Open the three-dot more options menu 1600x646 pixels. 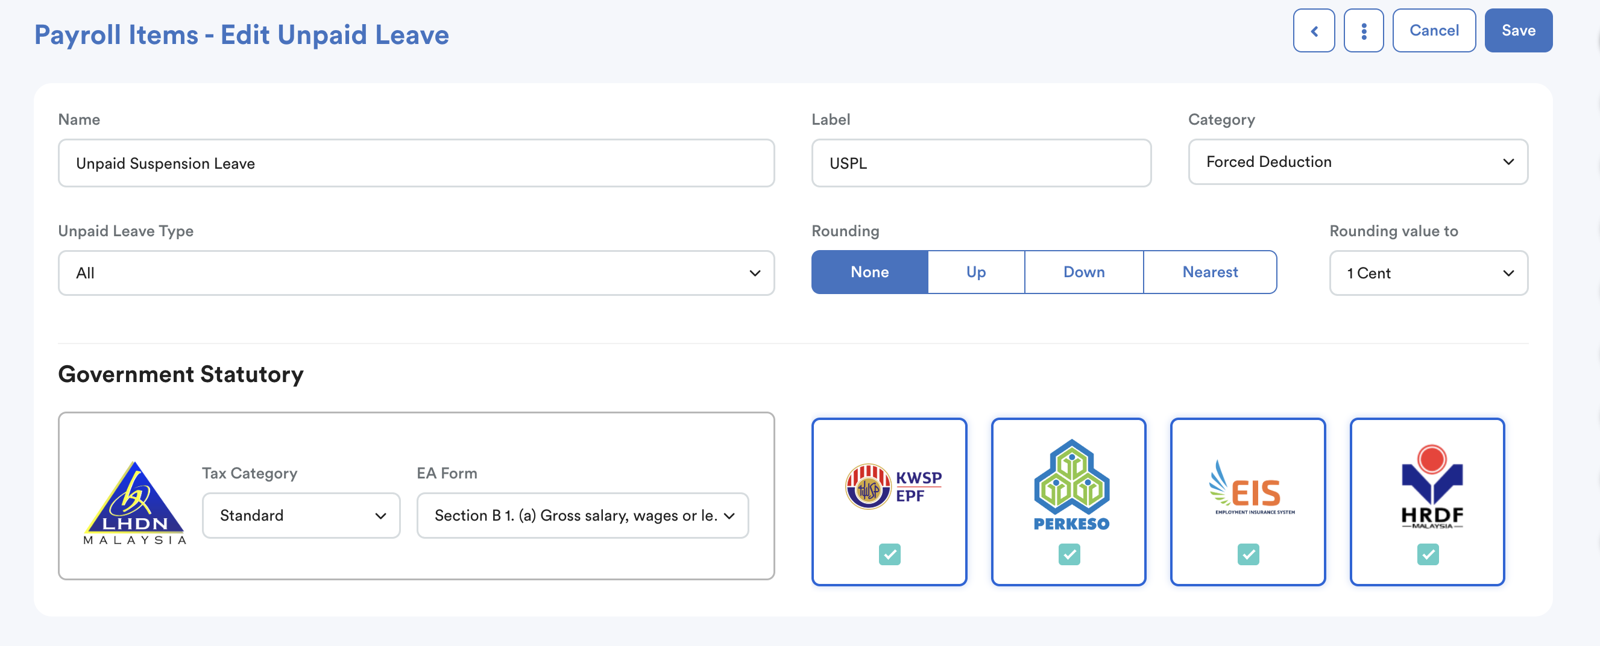click(x=1363, y=31)
